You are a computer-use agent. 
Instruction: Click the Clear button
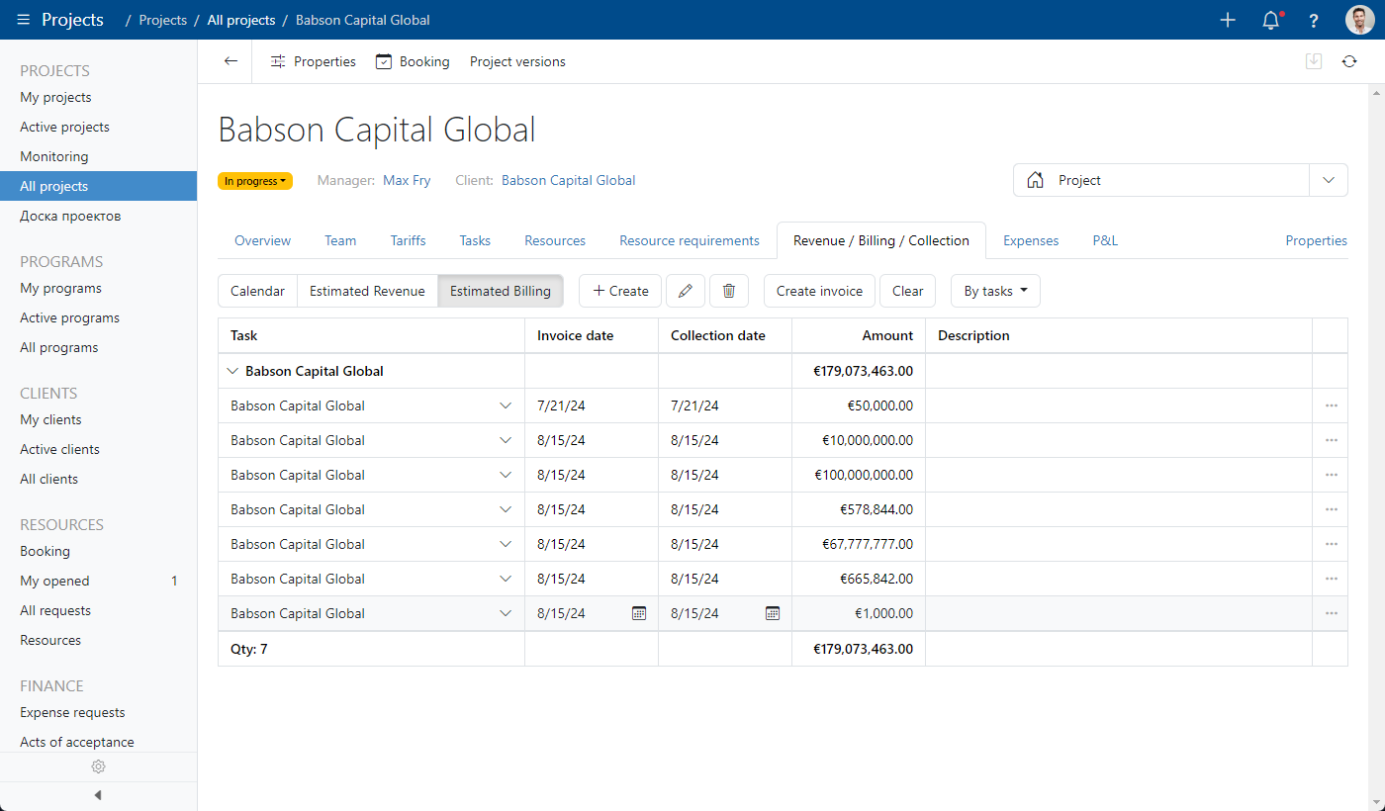pyautogui.click(x=907, y=291)
